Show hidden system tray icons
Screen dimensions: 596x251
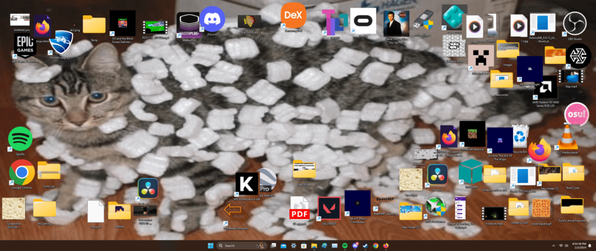[x=553, y=246]
